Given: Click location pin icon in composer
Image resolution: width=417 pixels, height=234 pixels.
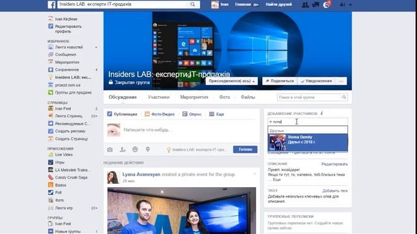Looking at the screenshot, I should (148, 149).
